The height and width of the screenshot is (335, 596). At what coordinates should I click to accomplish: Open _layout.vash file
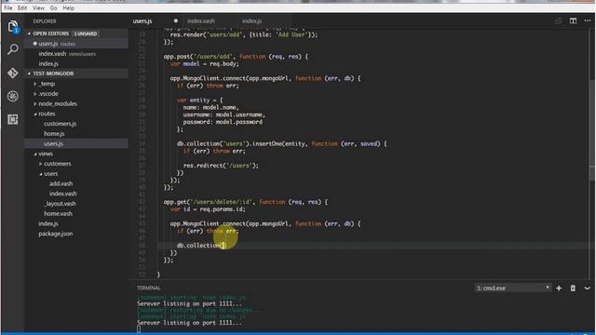(60, 204)
